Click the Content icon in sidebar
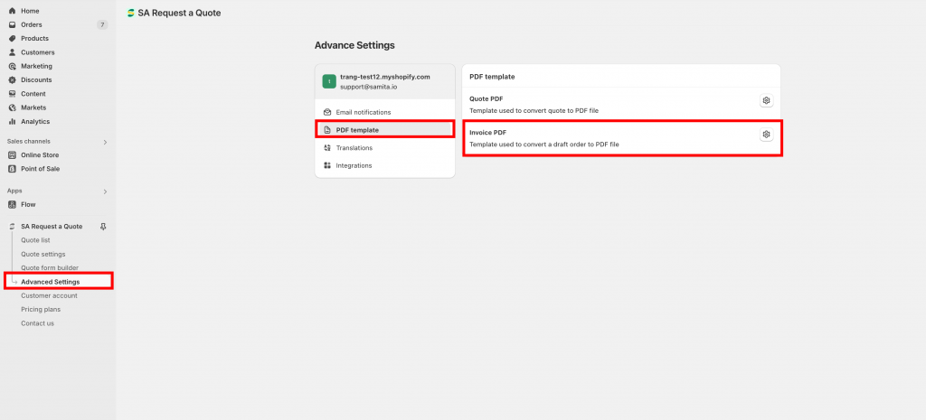The width and height of the screenshot is (926, 420). point(12,94)
